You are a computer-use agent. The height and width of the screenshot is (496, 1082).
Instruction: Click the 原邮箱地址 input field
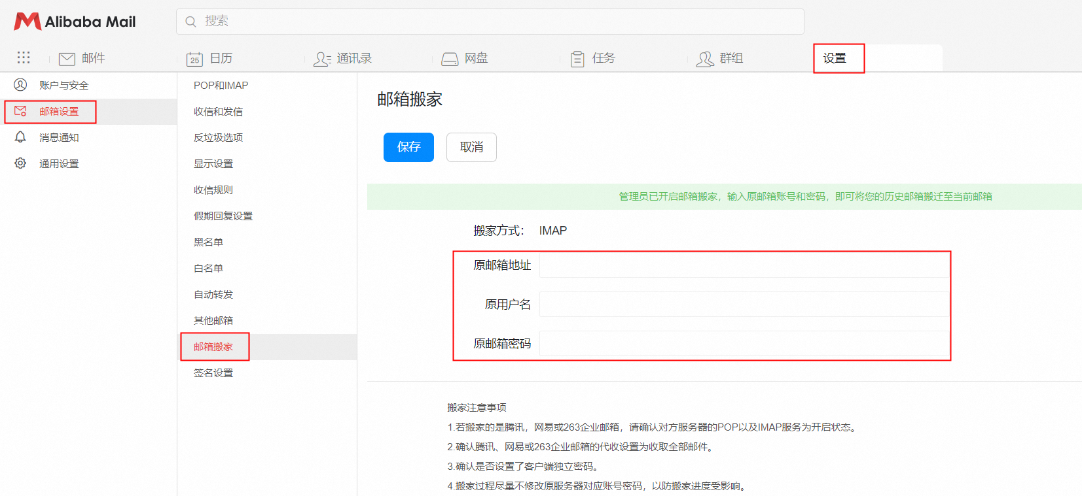tap(744, 265)
